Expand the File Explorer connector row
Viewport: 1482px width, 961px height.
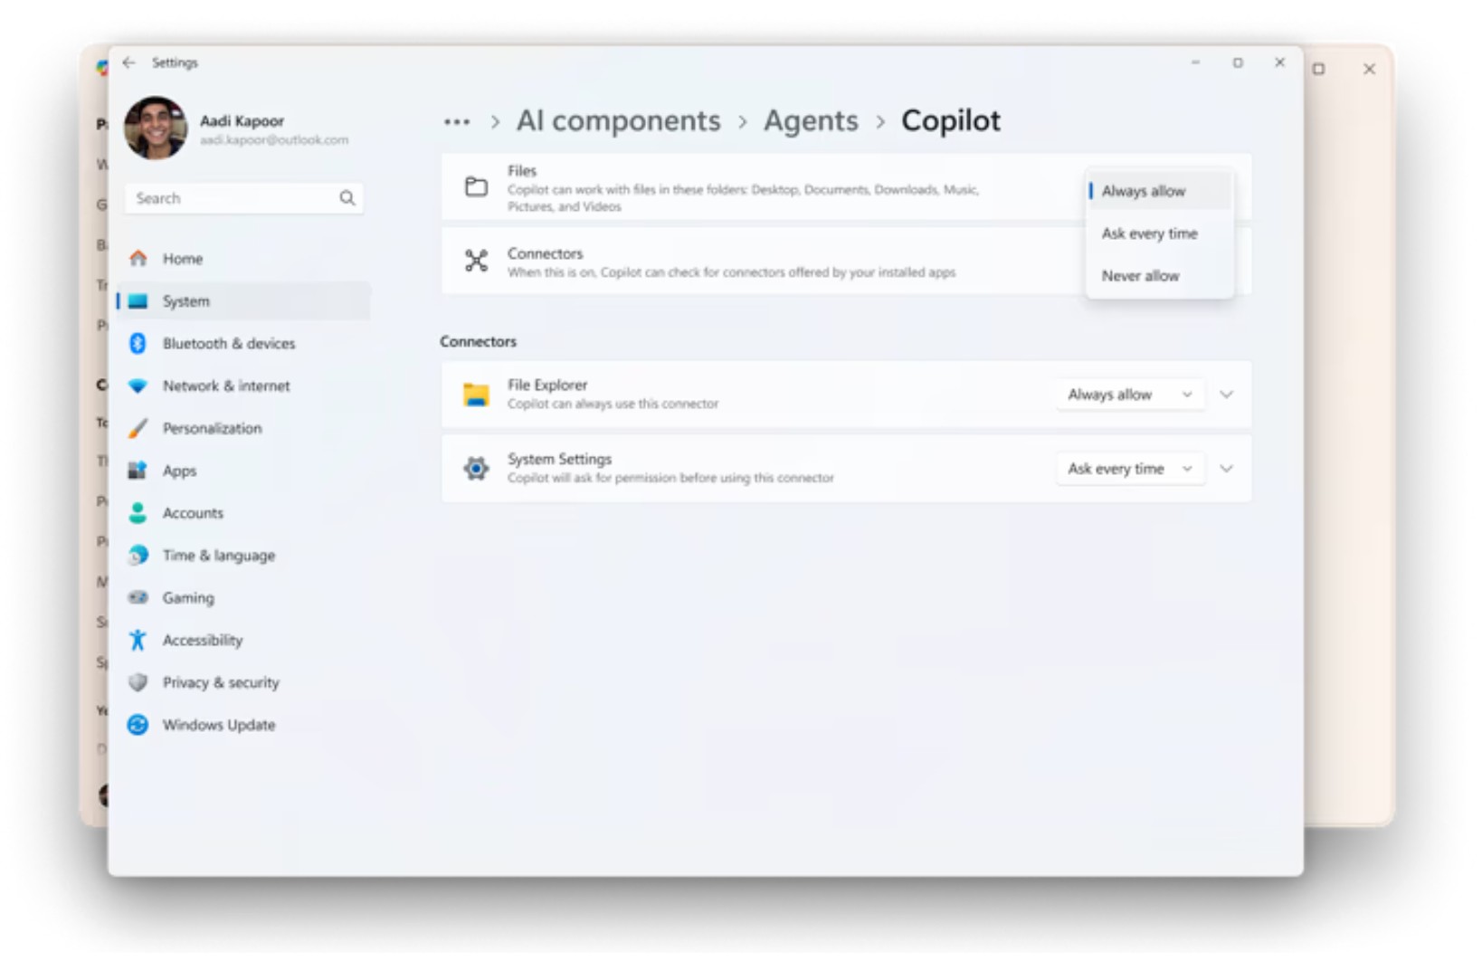1227,394
